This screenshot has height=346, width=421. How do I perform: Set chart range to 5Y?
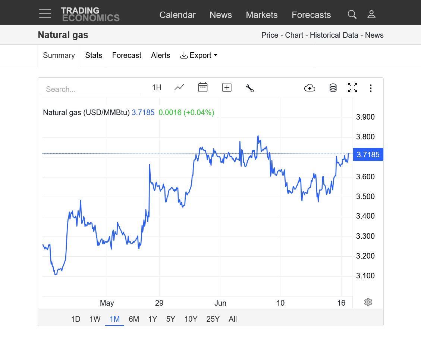pos(170,319)
